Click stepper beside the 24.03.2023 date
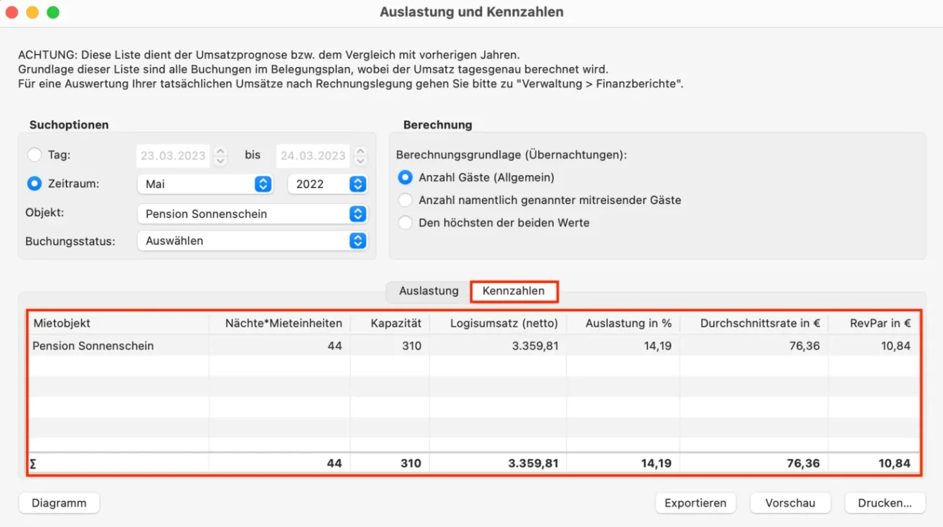This screenshot has width=943, height=527. [360, 155]
